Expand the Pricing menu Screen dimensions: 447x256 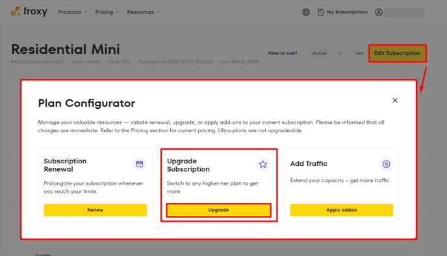(107, 12)
